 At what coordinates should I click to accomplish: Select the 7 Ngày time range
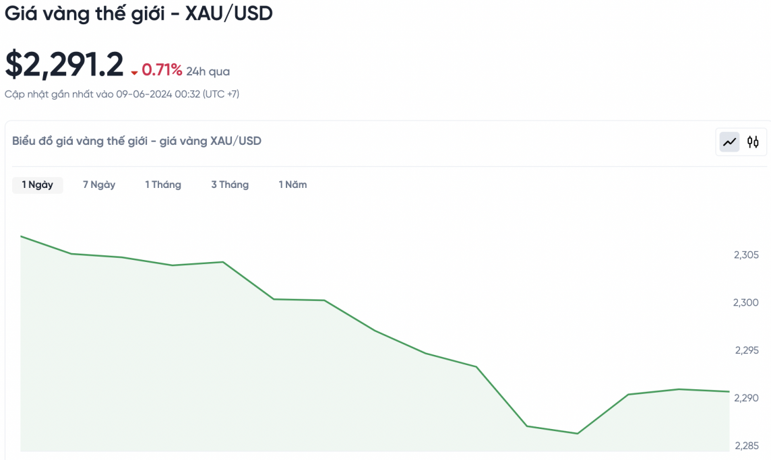[99, 185]
